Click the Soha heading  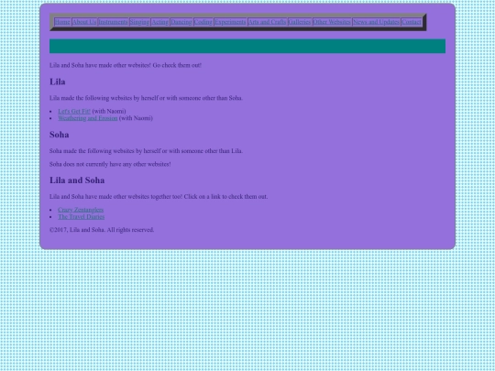[59, 135]
